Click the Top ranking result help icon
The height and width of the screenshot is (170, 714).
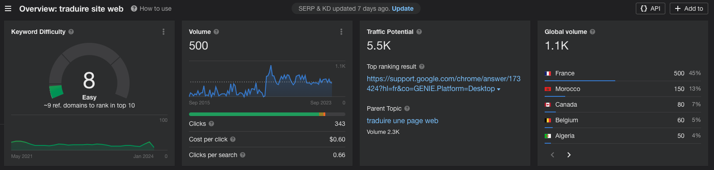[x=422, y=66]
